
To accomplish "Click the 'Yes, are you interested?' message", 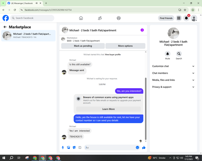I will click(129, 91).
